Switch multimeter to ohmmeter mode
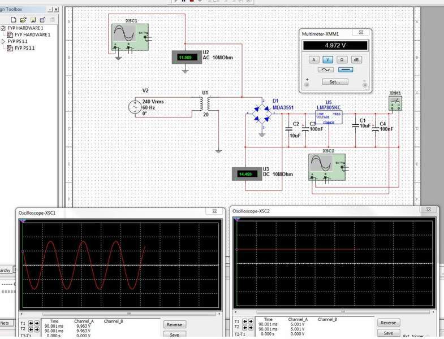 pos(342,59)
